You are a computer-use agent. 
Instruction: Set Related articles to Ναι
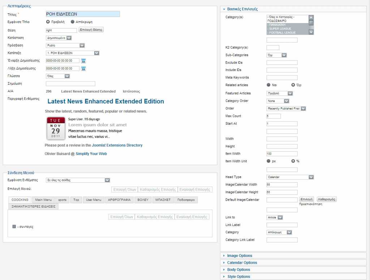[x=268, y=85]
